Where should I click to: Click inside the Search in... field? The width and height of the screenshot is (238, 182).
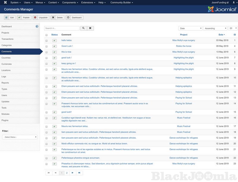[62, 28]
